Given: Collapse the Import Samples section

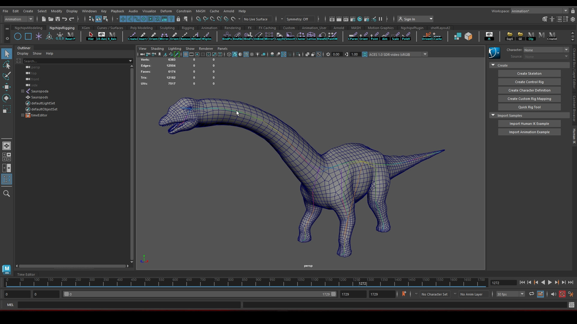Looking at the screenshot, I should pos(493,115).
